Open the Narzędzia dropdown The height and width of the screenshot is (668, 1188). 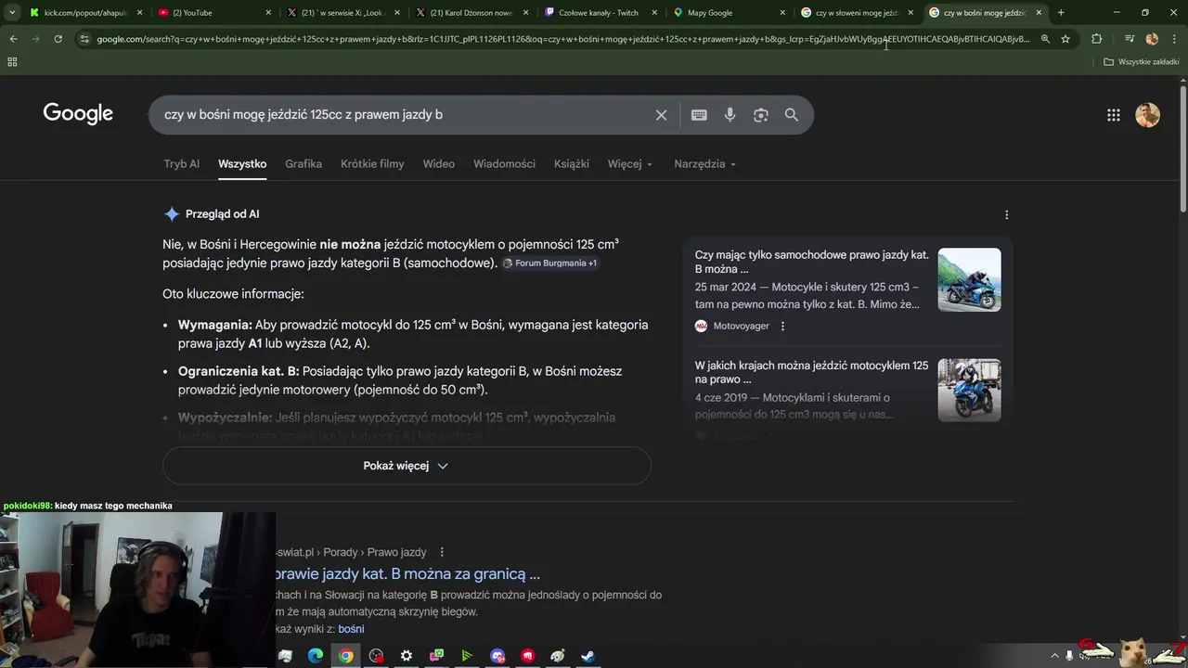(x=705, y=163)
